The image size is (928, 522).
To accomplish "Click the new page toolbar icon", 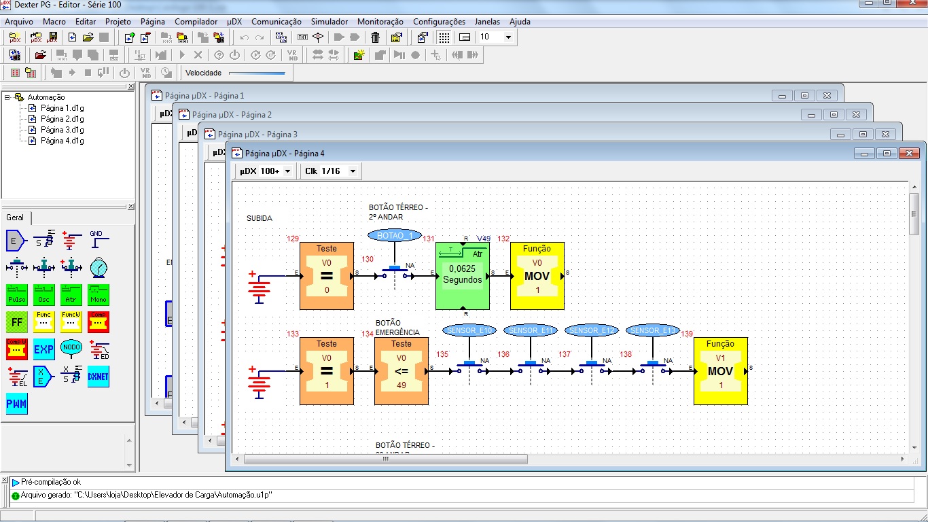I will (x=72, y=37).
